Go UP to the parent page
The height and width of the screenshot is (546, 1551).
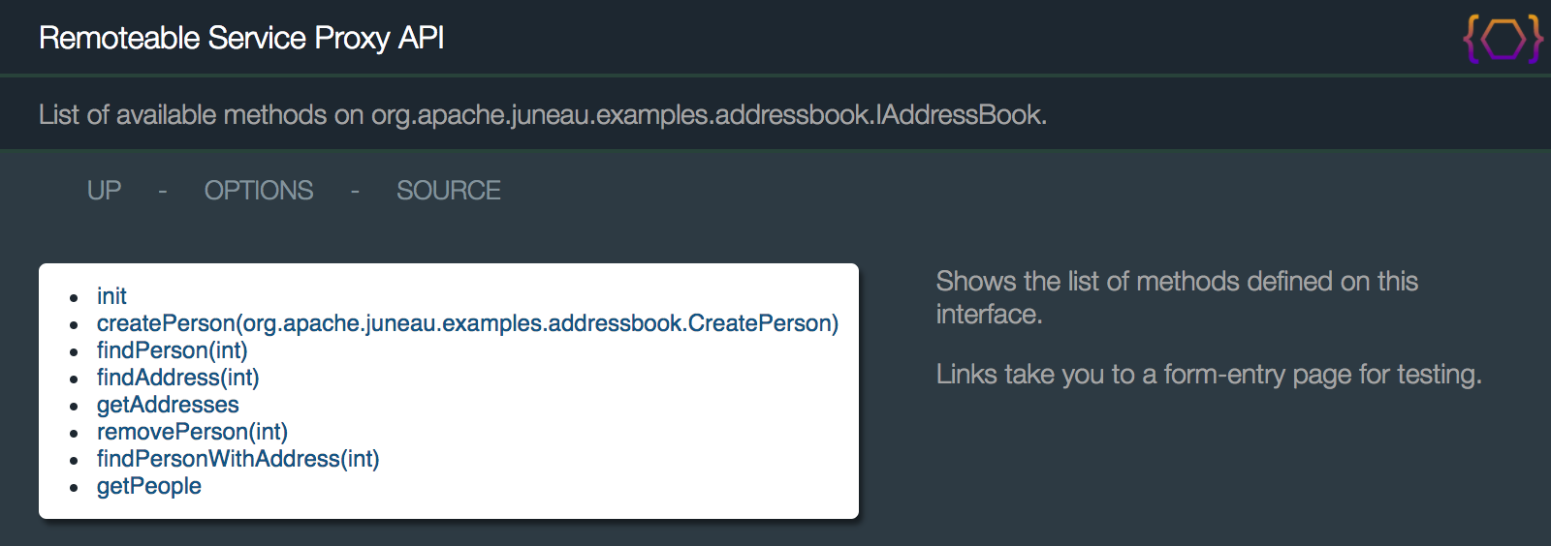[104, 191]
